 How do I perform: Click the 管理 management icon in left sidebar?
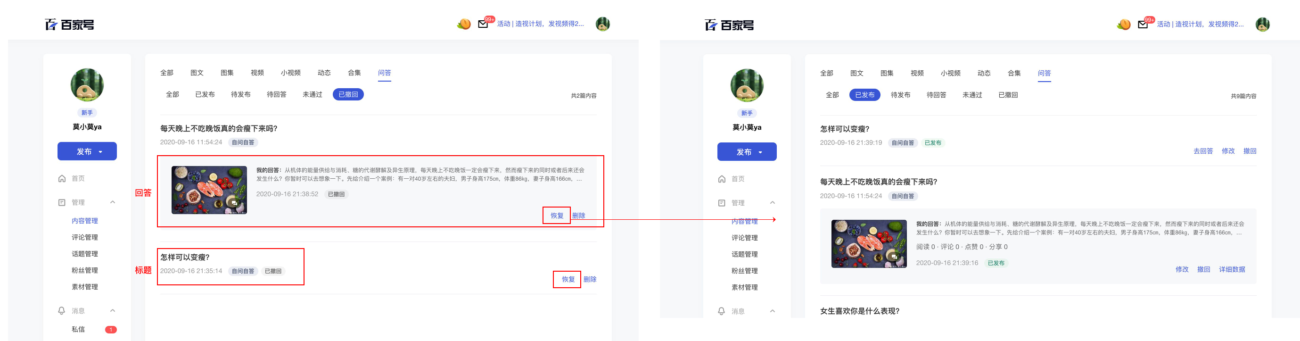[62, 202]
